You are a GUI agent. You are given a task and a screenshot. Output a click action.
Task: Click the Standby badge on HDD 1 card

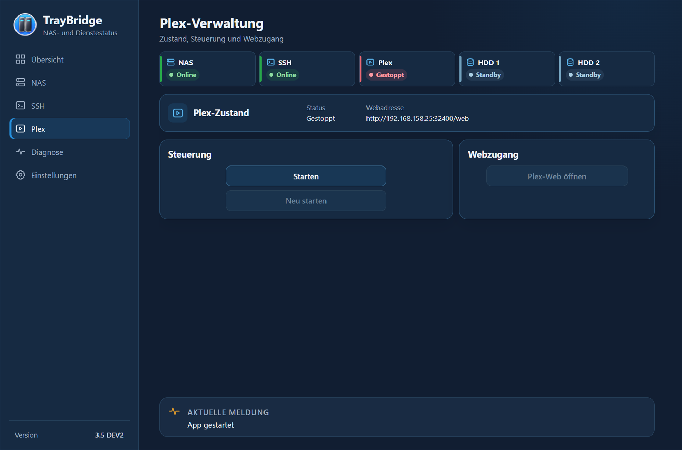485,75
